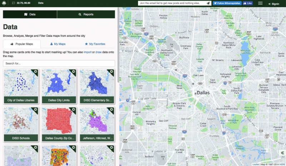
Task: Add DISD Elementary Schools card via arrow icon
Action: click(112, 71)
